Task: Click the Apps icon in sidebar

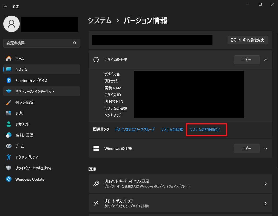Action: 9,113
